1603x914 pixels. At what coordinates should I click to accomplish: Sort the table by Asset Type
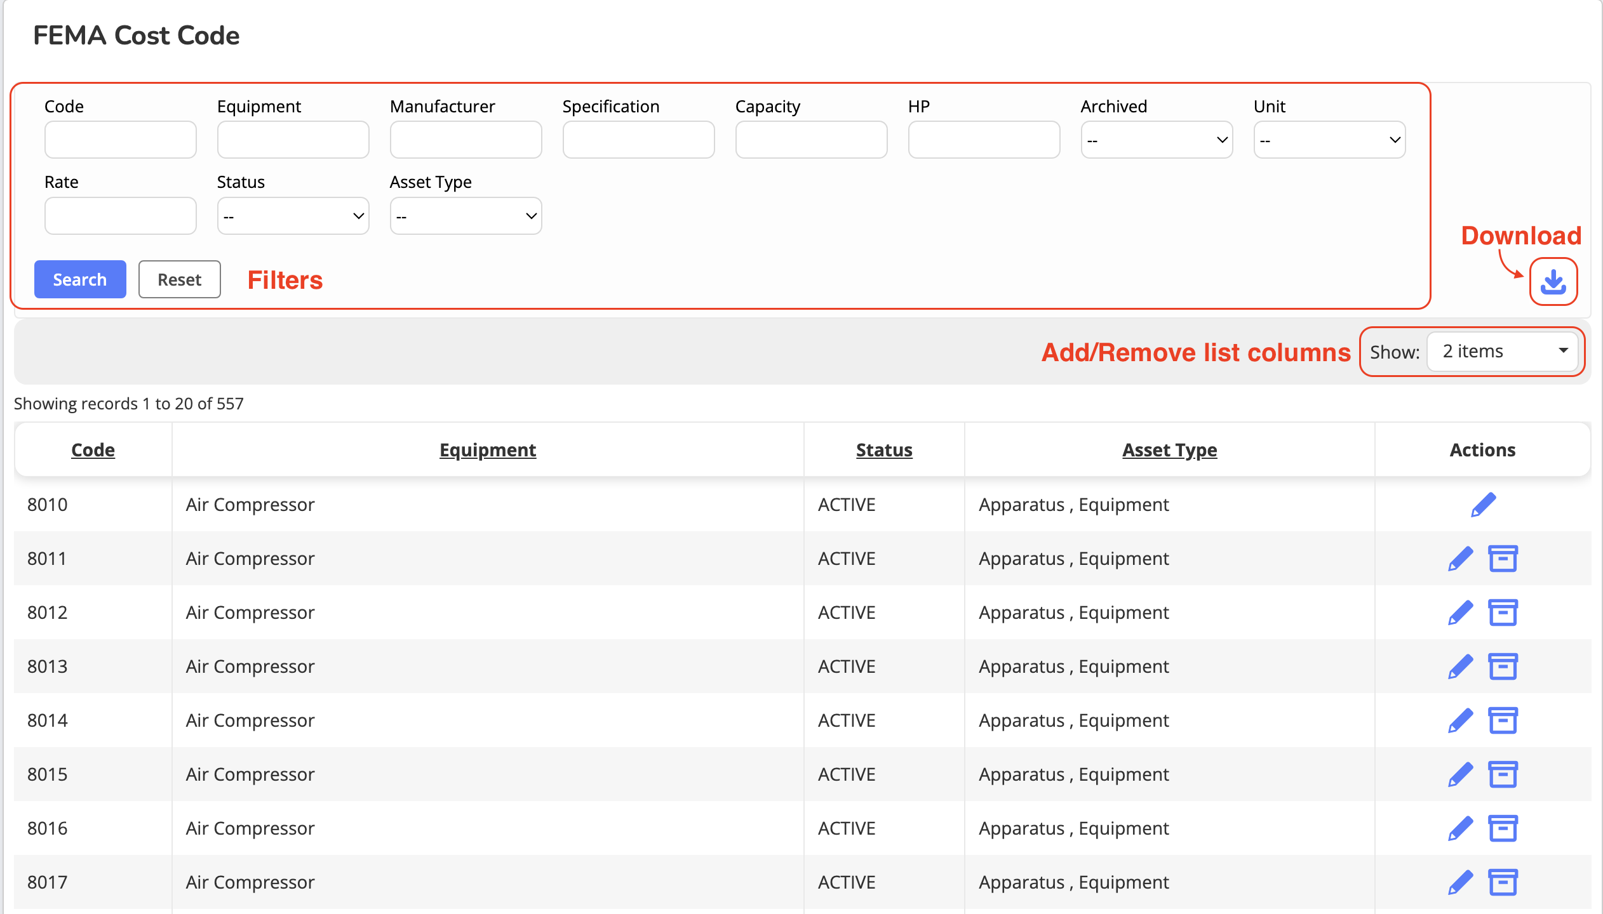coord(1170,450)
